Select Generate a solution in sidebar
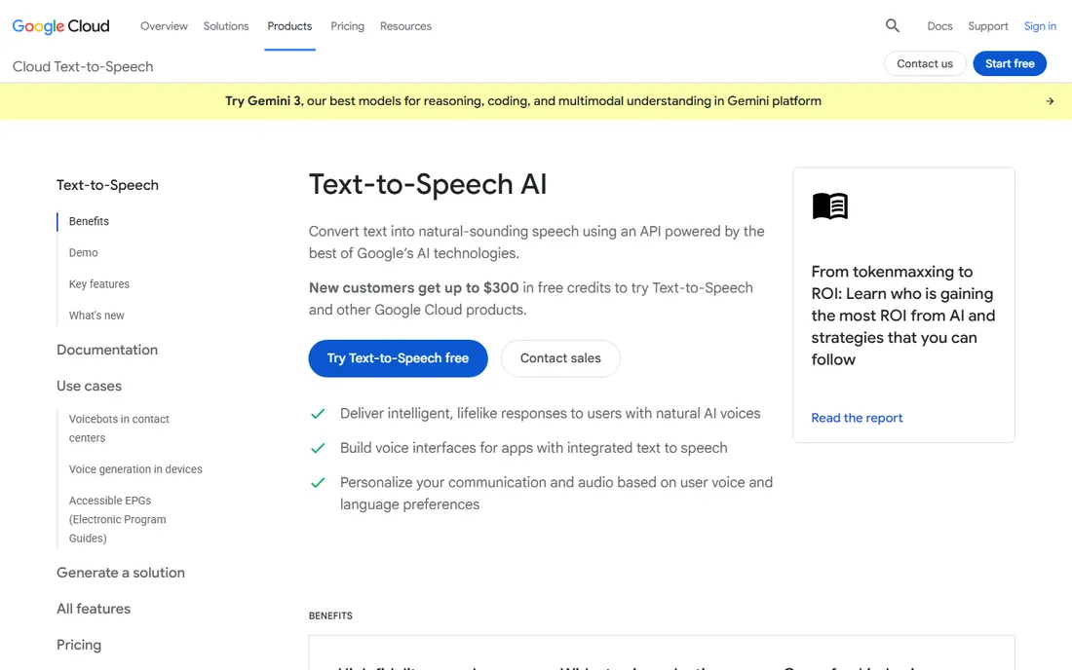This screenshot has width=1072, height=670. pyautogui.click(x=120, y=573)
